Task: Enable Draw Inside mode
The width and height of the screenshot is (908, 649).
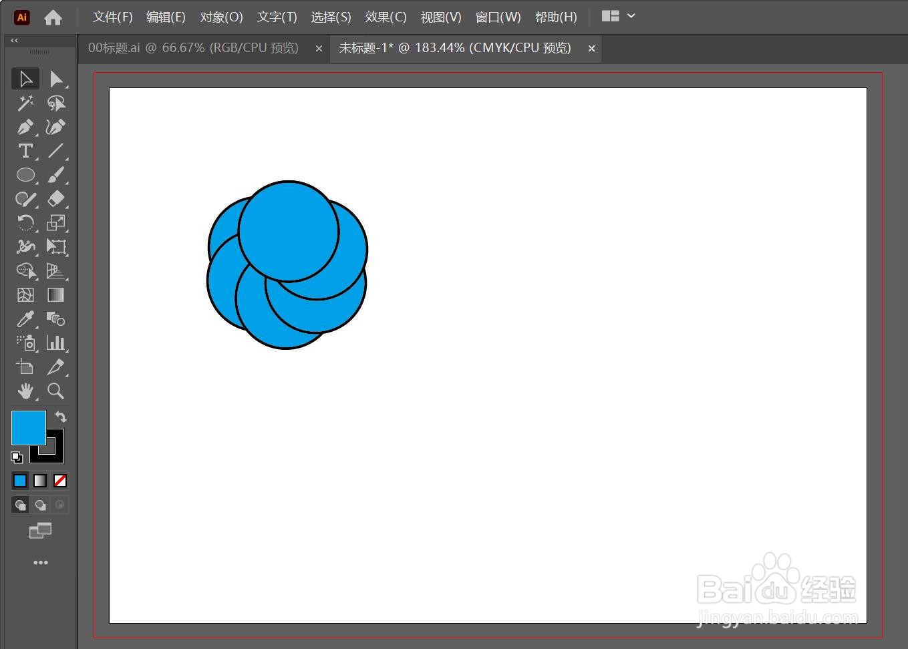Action: tap(60, 505)
